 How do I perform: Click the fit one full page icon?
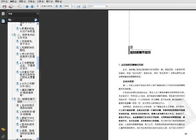coord(84,6)
